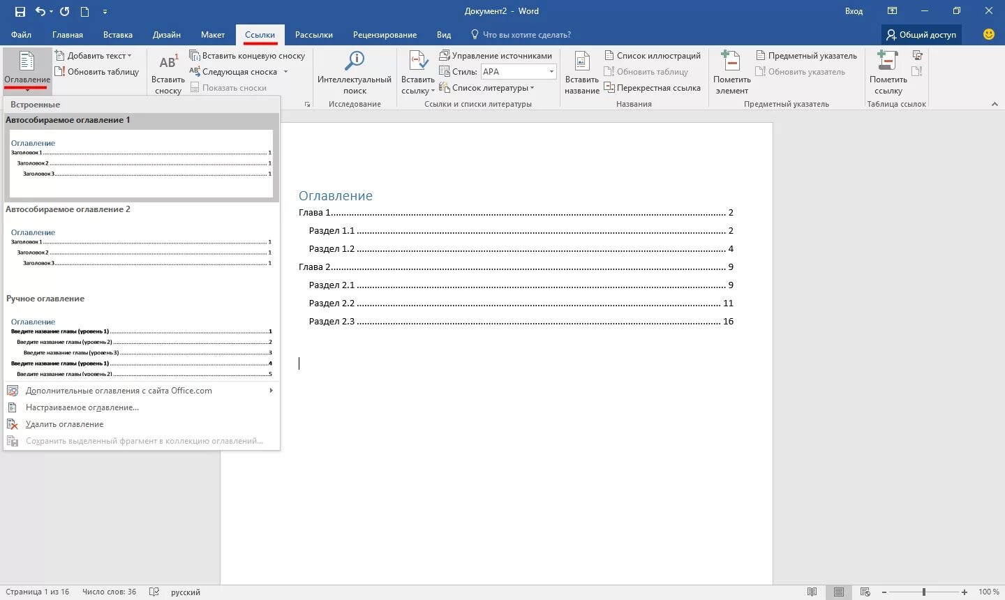Viewport: 1005px width, 600px height.
Task: Open Управление источниками
Action: [496, 56]
